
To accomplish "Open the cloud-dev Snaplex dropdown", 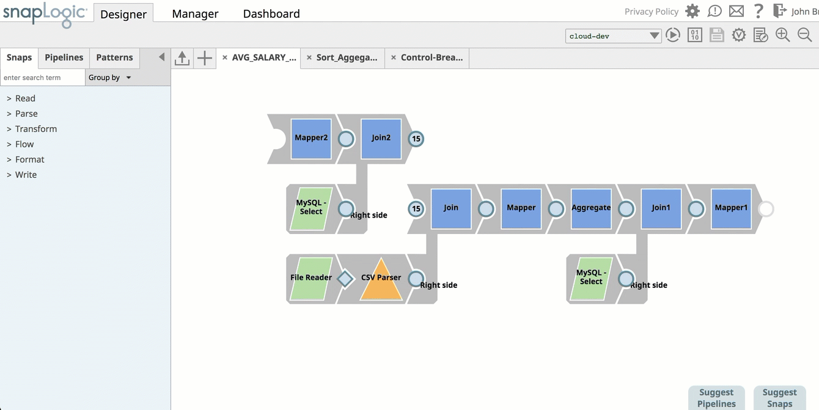I will click(614, 36).
